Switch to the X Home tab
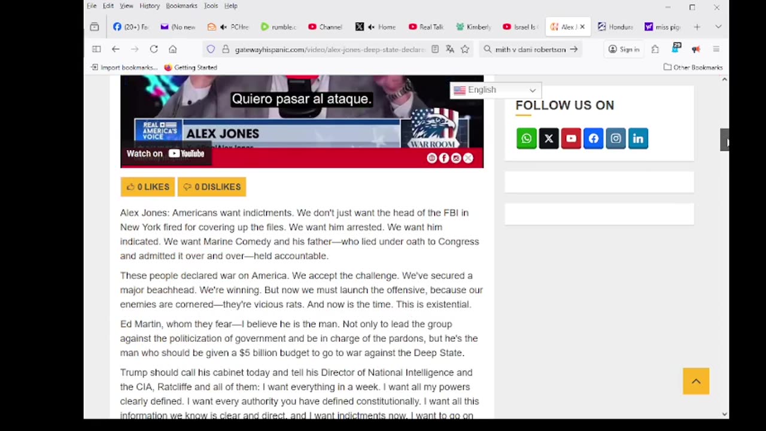Viewport: 766px width, 431px height. 376,27
